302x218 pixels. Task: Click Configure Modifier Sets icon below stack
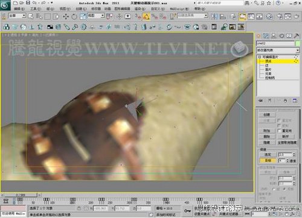[295, 101]
